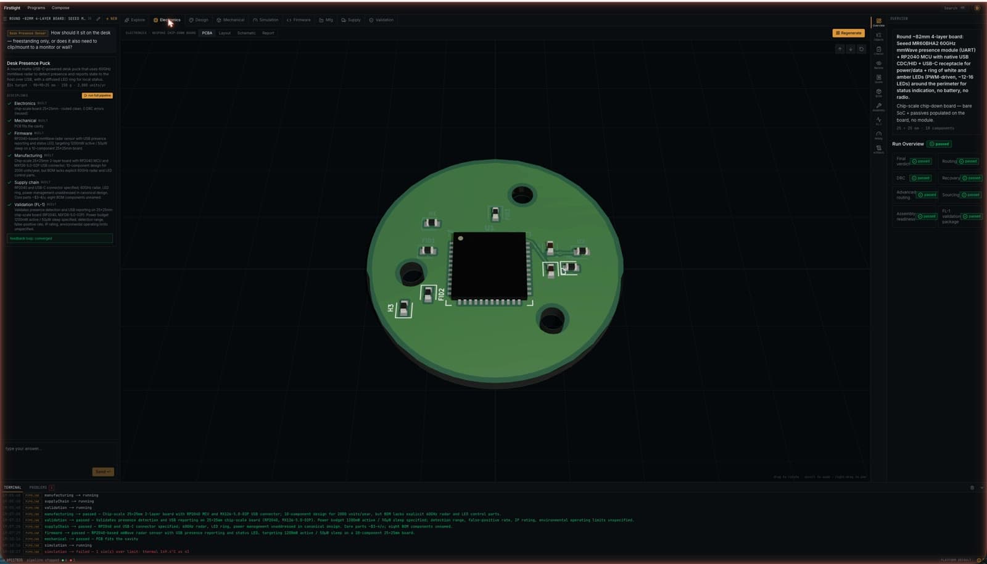Open the Overview panel icon in right sidebar

point(878,22)
